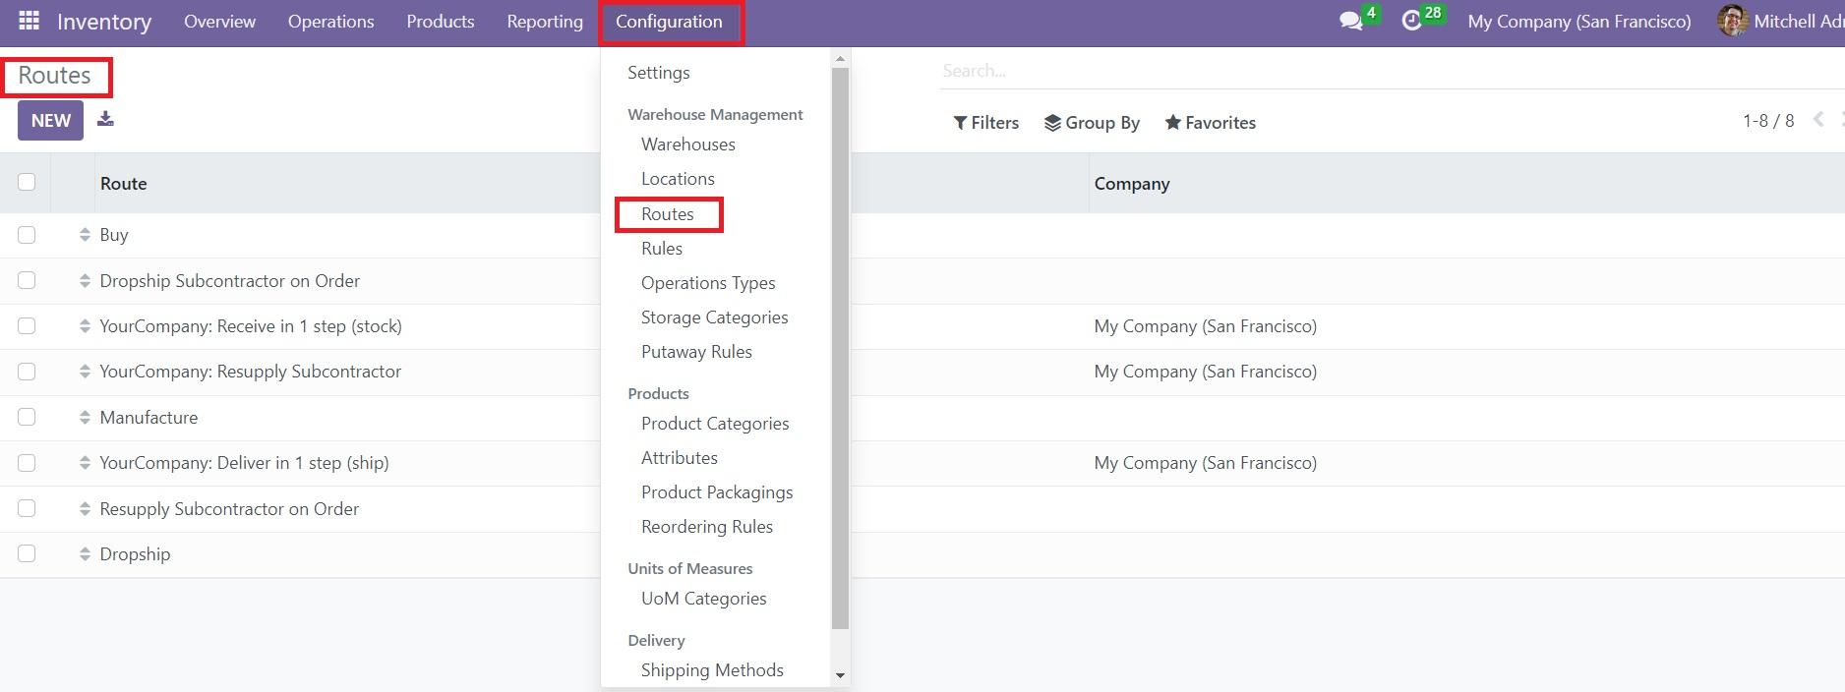The image size is (1845, 692).
Task: Open My Company (San Francisco) company switcher
Action: [x=1579, y=22]
